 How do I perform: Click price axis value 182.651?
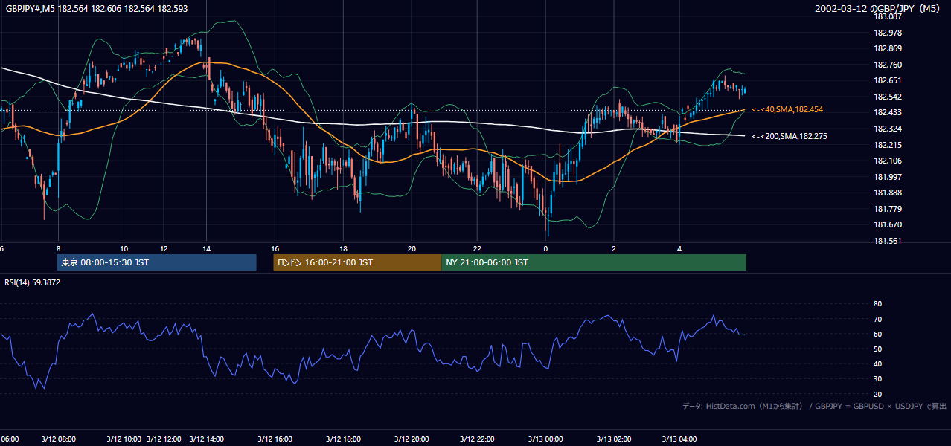(887, 80)
